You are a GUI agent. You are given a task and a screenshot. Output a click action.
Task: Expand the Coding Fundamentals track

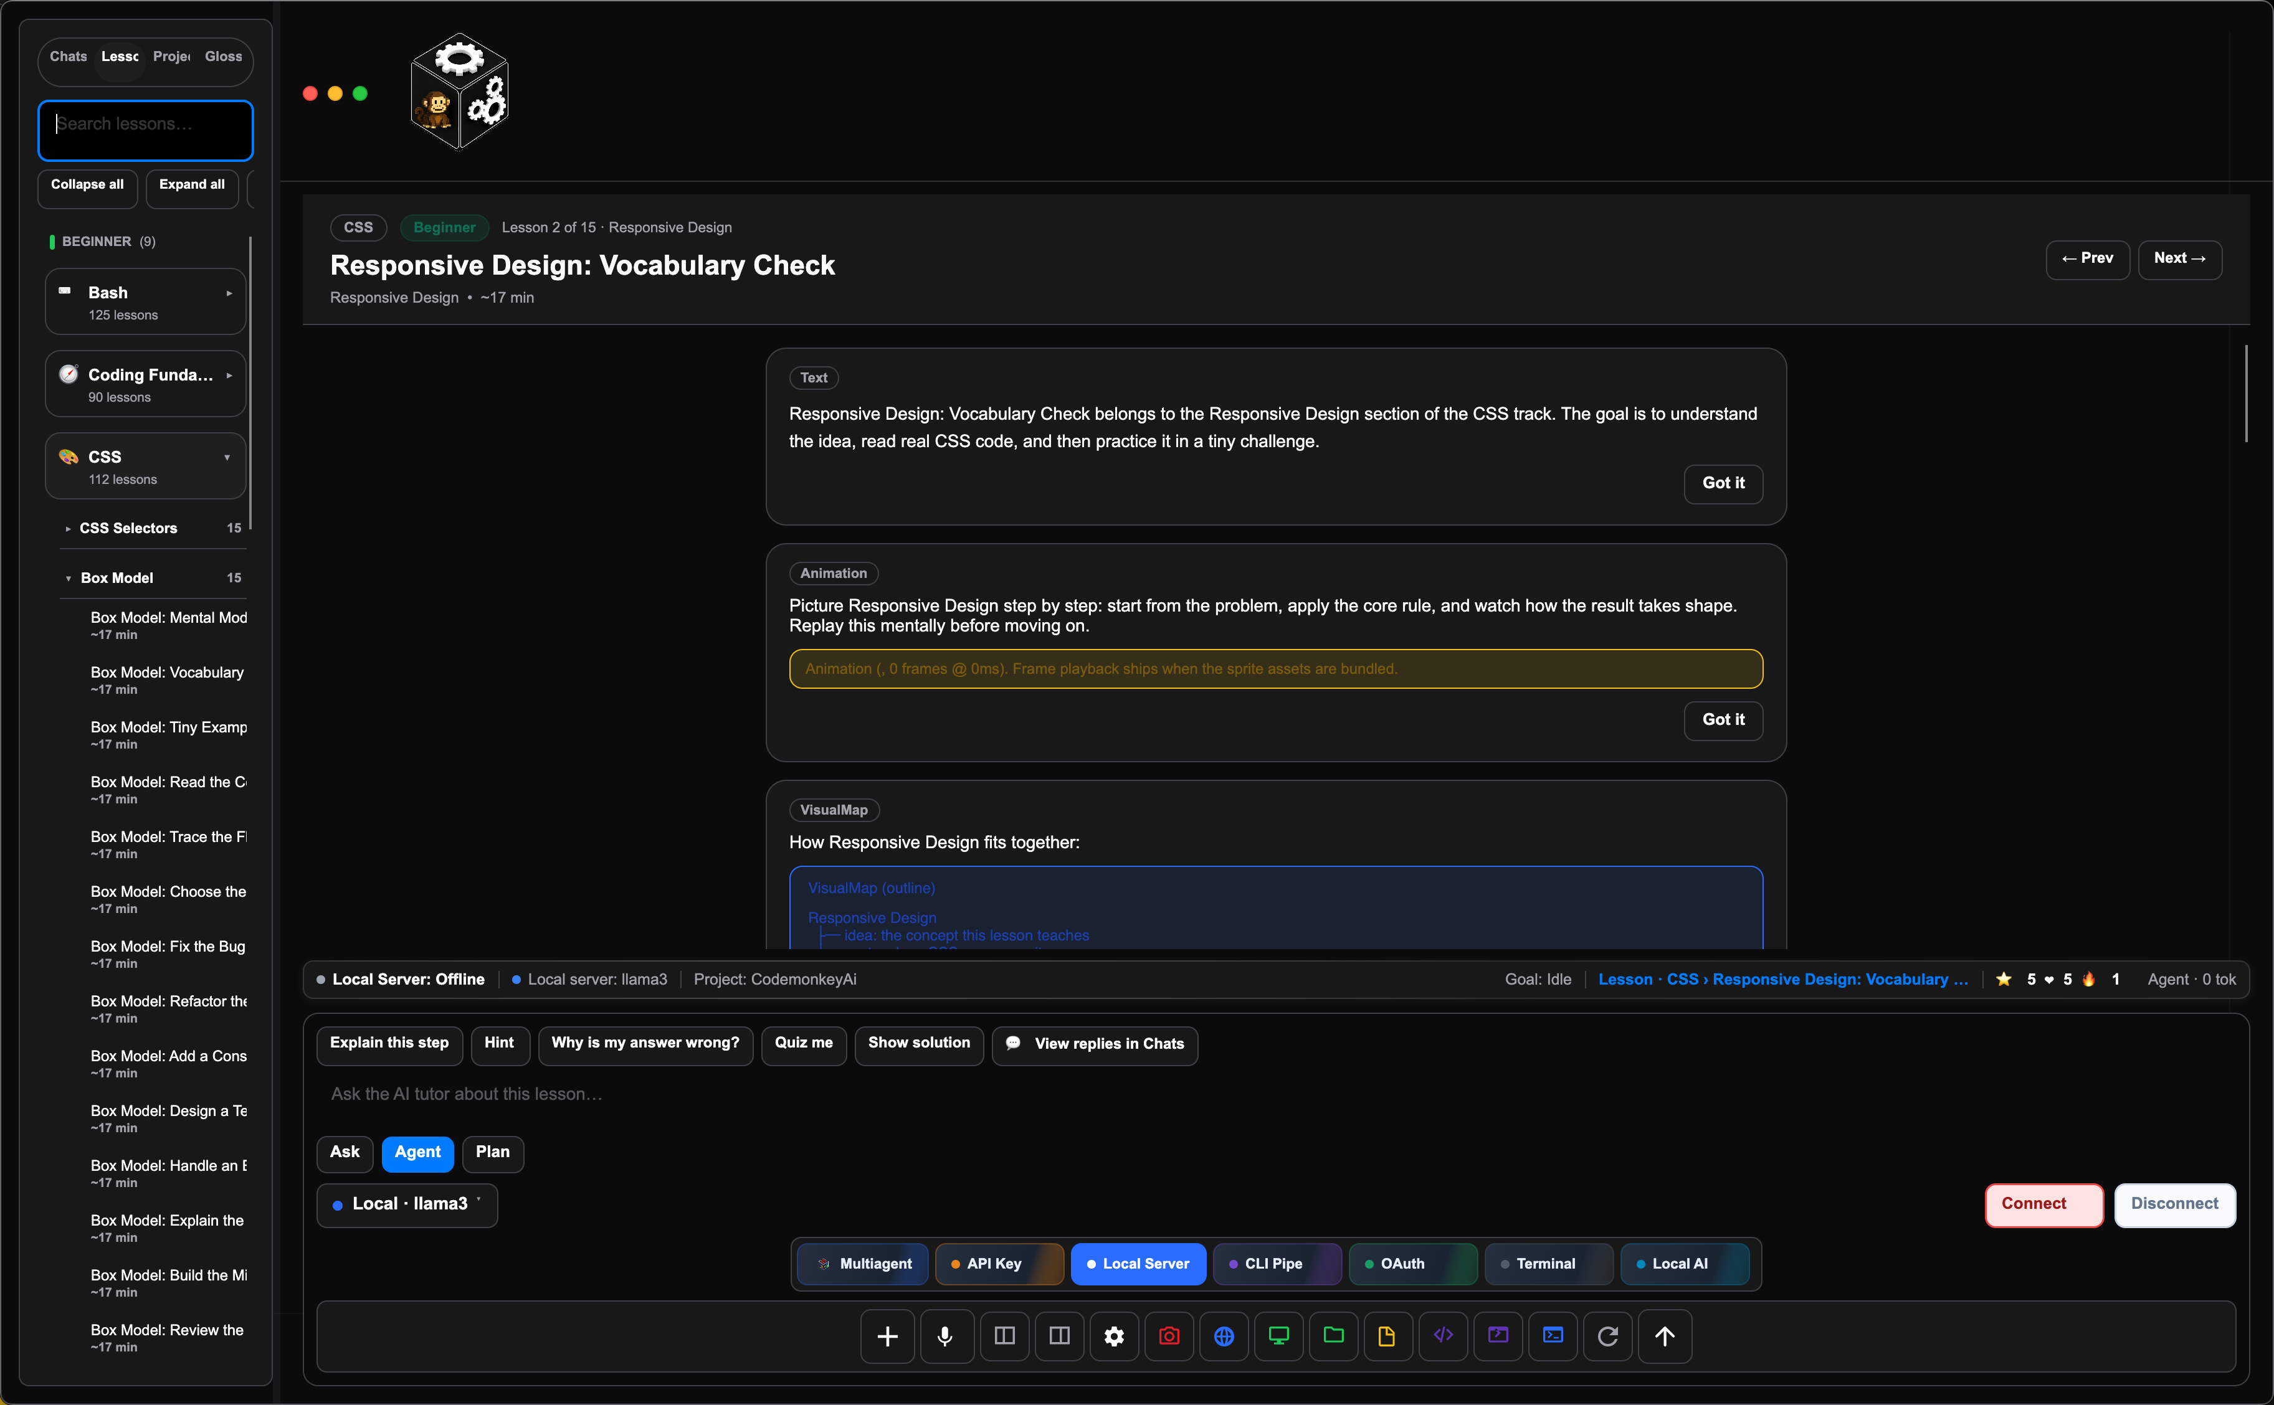point(145,384)
